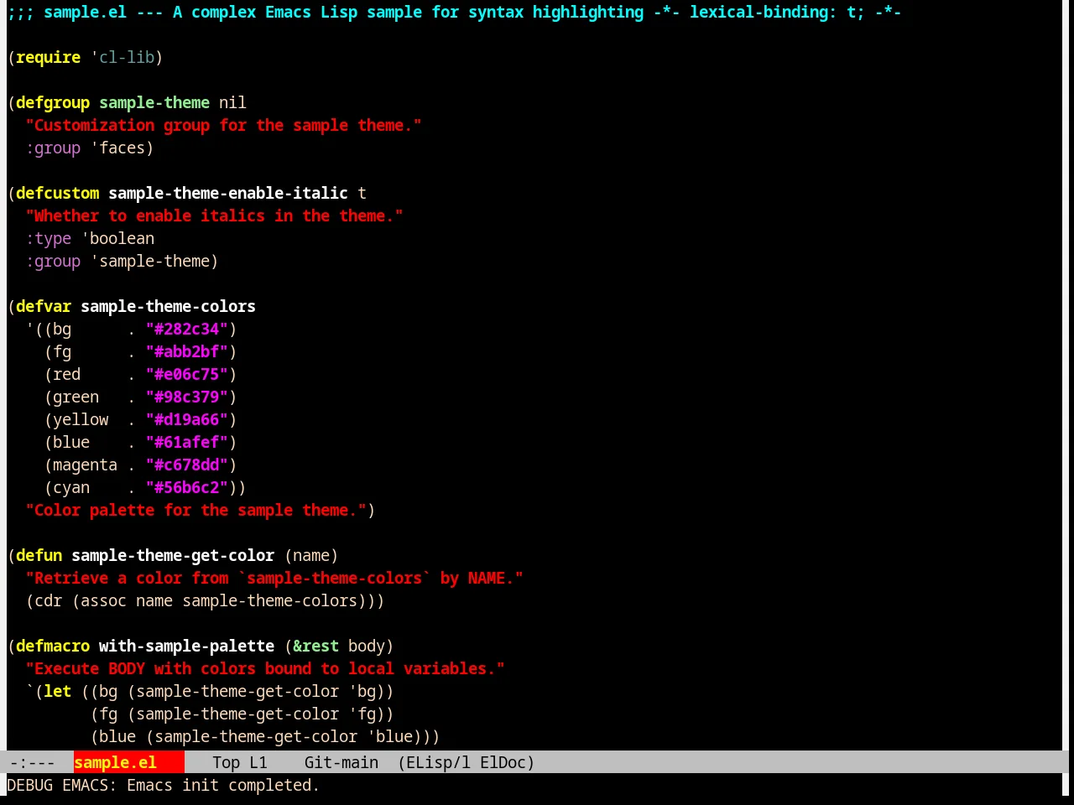Click 'sample-theme-enable-italic' variable name
The image size is (1074, 805).
coord(228,193)
